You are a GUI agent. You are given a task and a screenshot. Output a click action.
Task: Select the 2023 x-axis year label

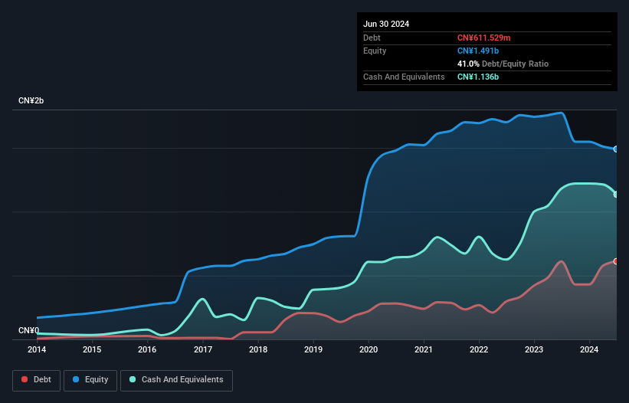(534, 350)
